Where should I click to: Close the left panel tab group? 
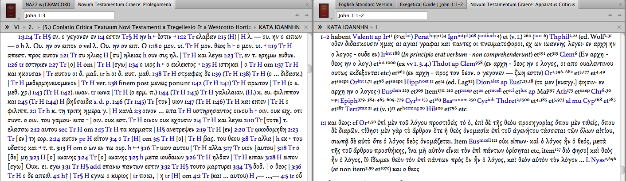coord(306,4)
